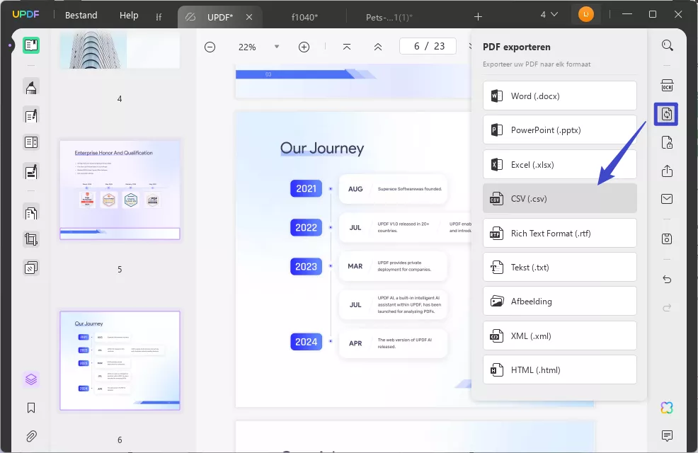Export as Afbeelding image
This screenshot has height=453, width=698.
[x=559, y=302]
